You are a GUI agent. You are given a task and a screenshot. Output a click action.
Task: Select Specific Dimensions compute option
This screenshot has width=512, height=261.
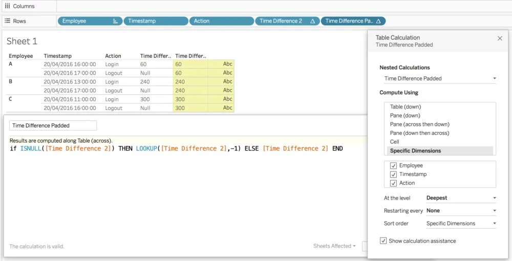click(x=440, y=151)
